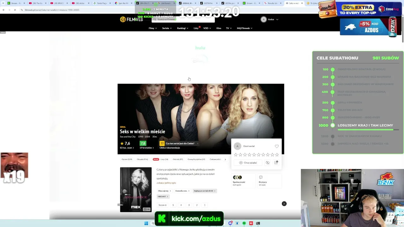Rate the series five stars
Screen dimensions: 404x227
254,155
